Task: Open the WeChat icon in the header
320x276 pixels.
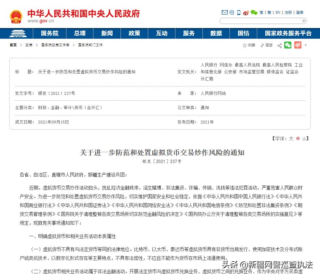Action: point(254,12)
